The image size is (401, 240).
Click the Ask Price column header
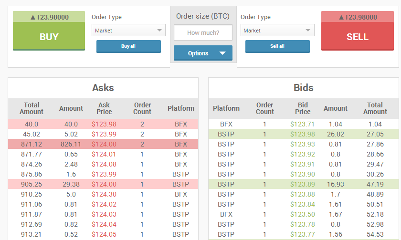point(104,108)
